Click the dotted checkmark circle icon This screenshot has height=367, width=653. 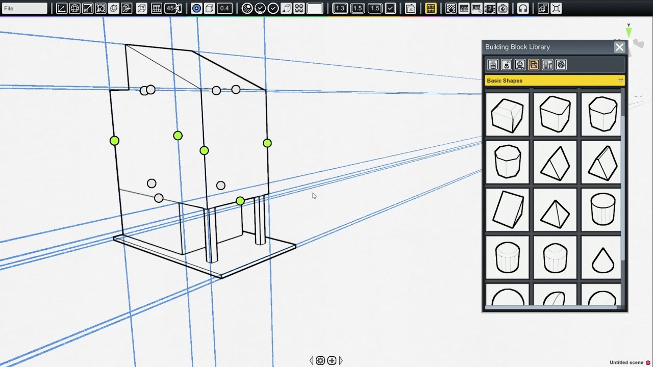click(260, 8)
